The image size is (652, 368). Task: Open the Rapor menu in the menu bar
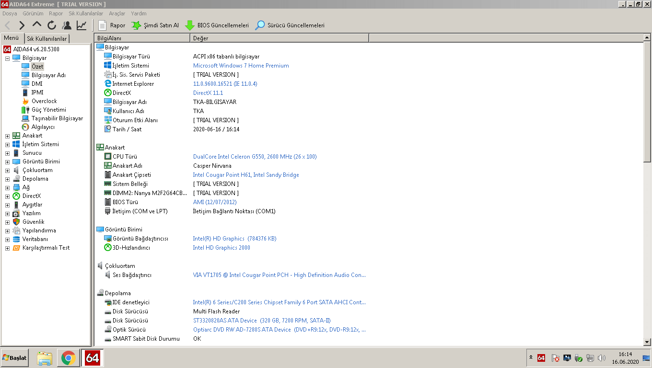56,13
